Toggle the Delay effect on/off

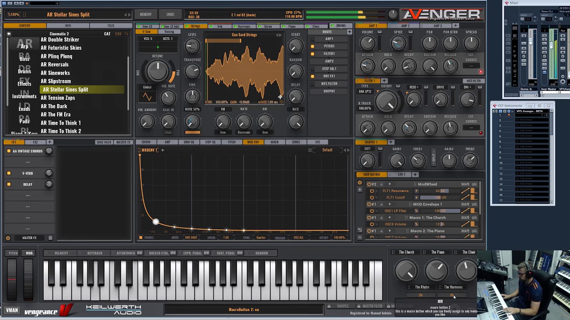click(x=8, y=184)
